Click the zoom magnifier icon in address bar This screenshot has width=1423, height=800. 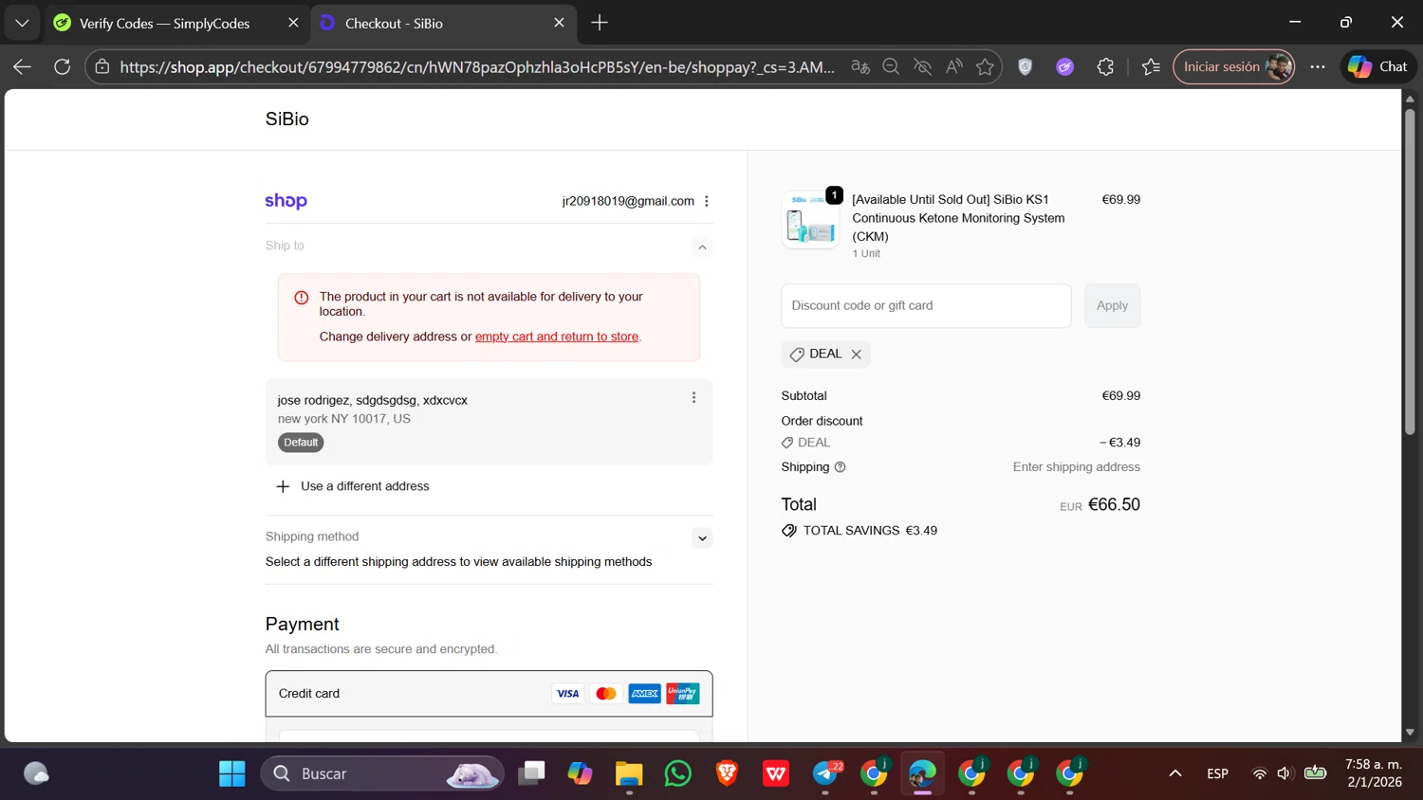tap(891, 66)
